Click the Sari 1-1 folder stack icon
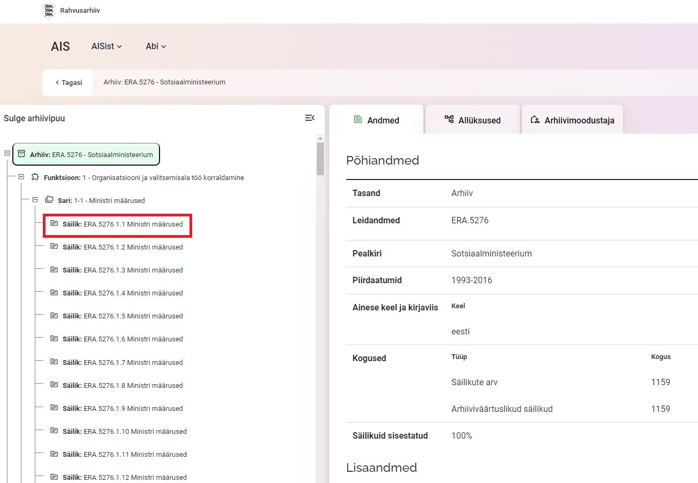 49,200
